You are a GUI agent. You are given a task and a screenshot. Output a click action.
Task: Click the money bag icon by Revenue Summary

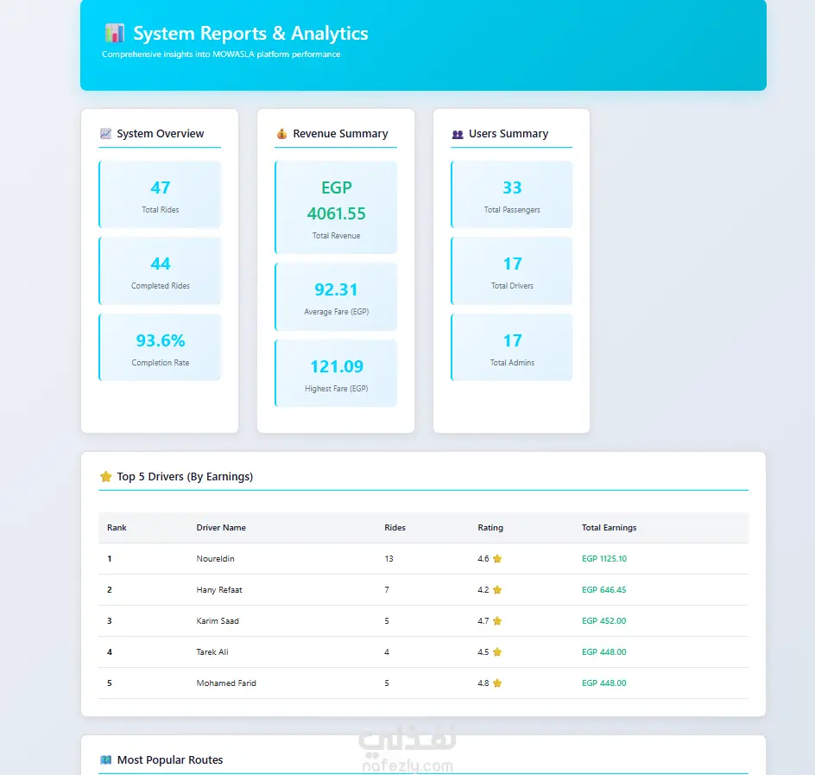pyautogui.click(x=281, y=134)
